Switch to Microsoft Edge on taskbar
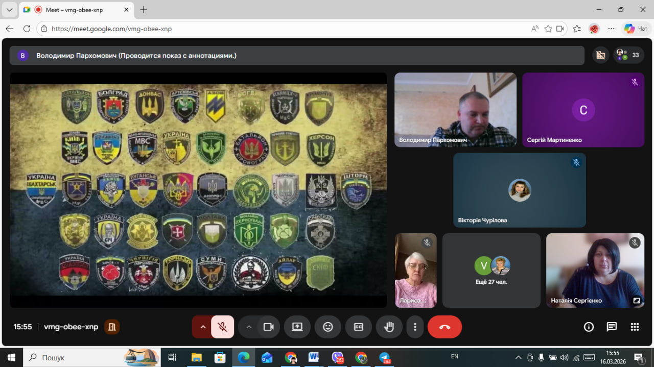 [244, 357]
